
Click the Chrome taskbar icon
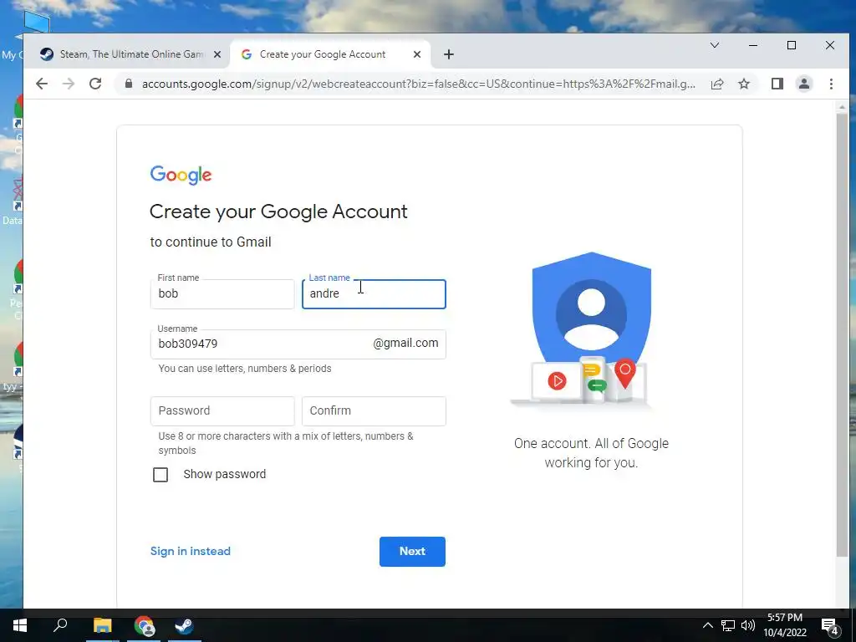point(144,625)
